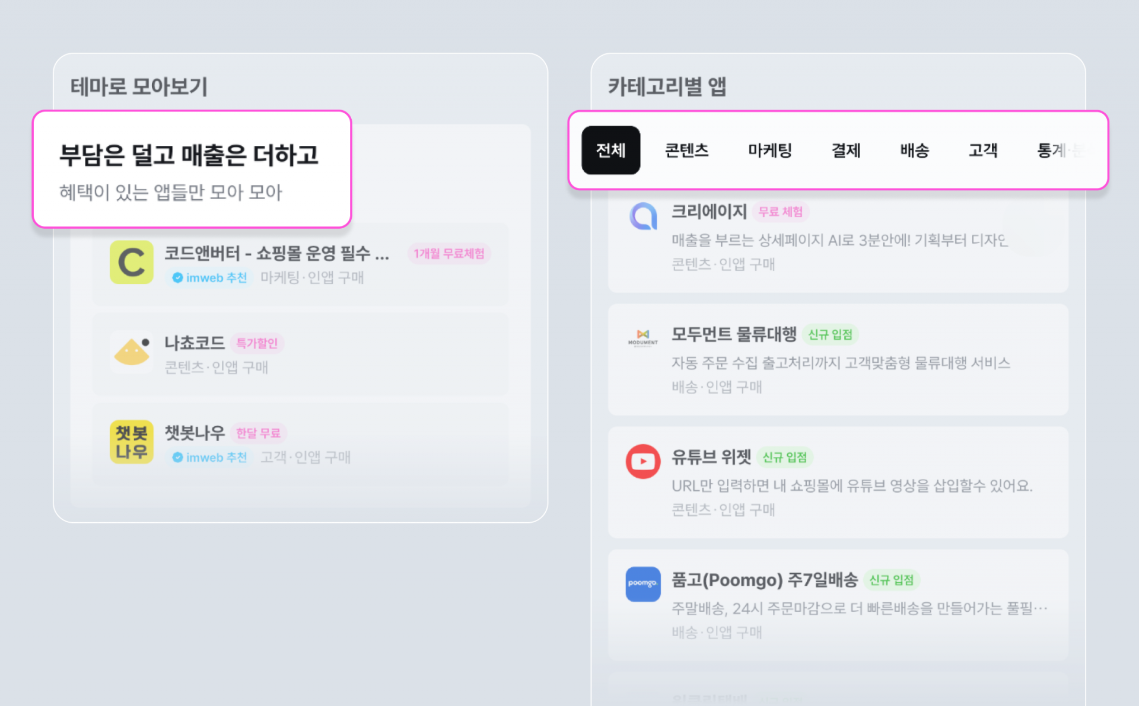The height and width of the screenshot is (706, 1139).
Task: Open the 품고(Poomgo) 주7일배송 app title
Action: pyautogui.click(x=764, y=580)
